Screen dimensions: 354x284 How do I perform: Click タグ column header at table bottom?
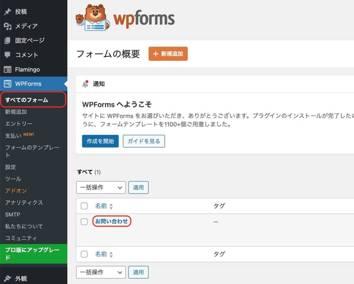219,254
